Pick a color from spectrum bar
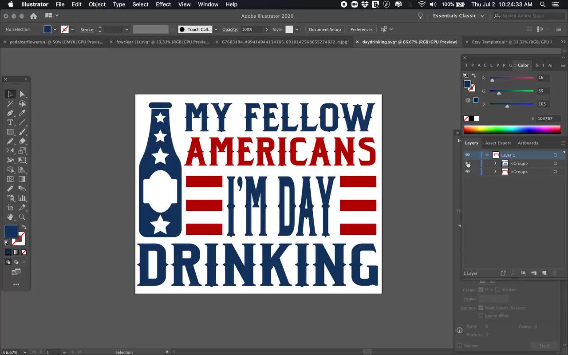The image size is (568, 355). click(512, 130)
